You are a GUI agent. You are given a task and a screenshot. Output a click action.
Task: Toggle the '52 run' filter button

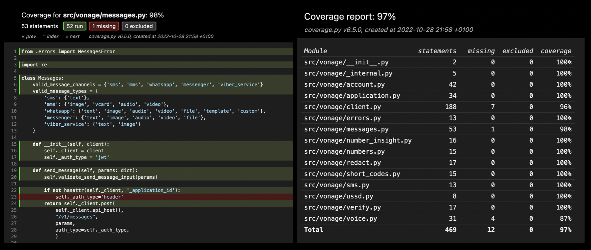(75, 26)
